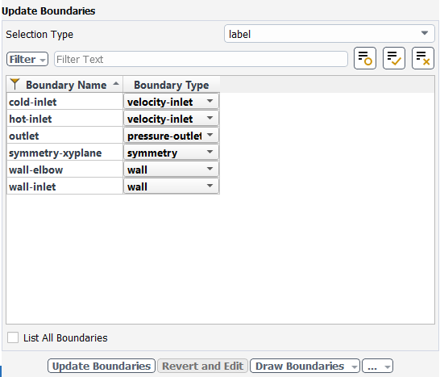Open the outlet pressure-outlet dropdown
Image resolution: width=440 pixels, height=377 pixels.
pos(171,136)
